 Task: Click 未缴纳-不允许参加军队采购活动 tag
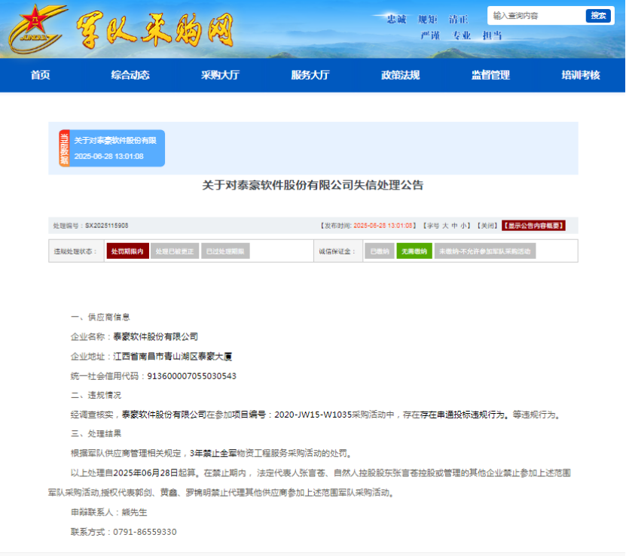click(485, 251)
